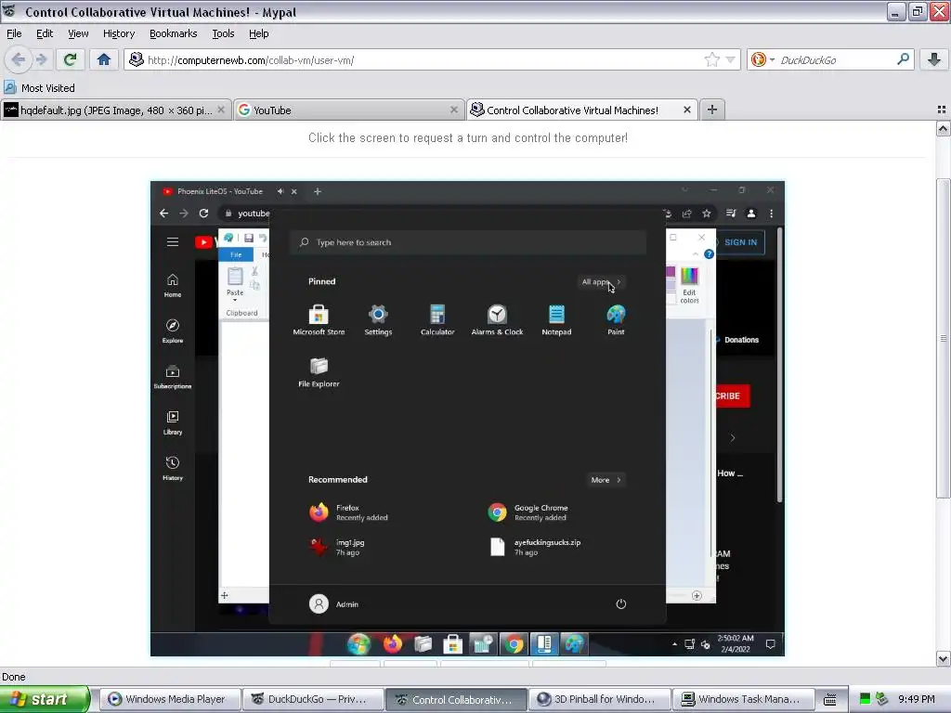This screenshot has height=713, width=951.
Task: Open YouTube sidebar History icon
Action: coord(172,469)
